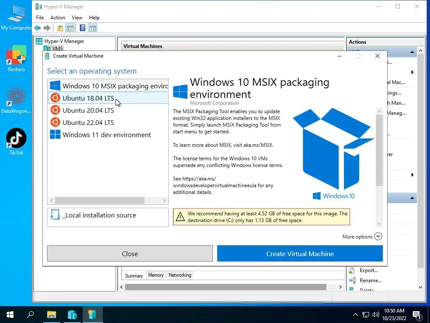
Task: Click Export... in the Actions pane
Action: (x=369, y=270)
